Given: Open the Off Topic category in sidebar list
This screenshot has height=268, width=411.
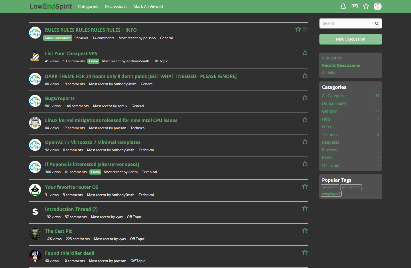Looking at the screenshot, I should [x=330, y=165].
